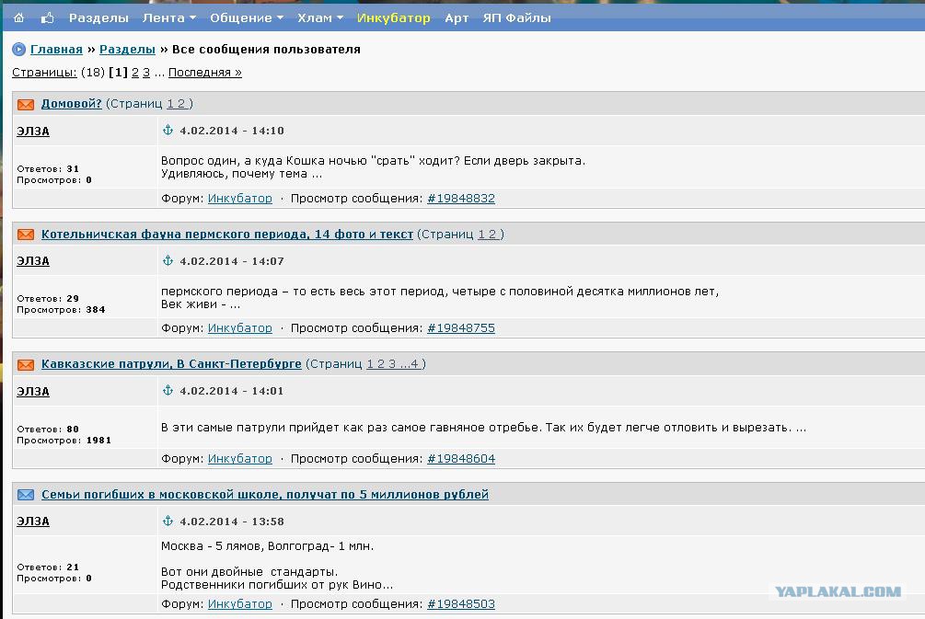Expand the Хлам dropdown menu
Screen dimensions: 925x619
click(319, 17)
